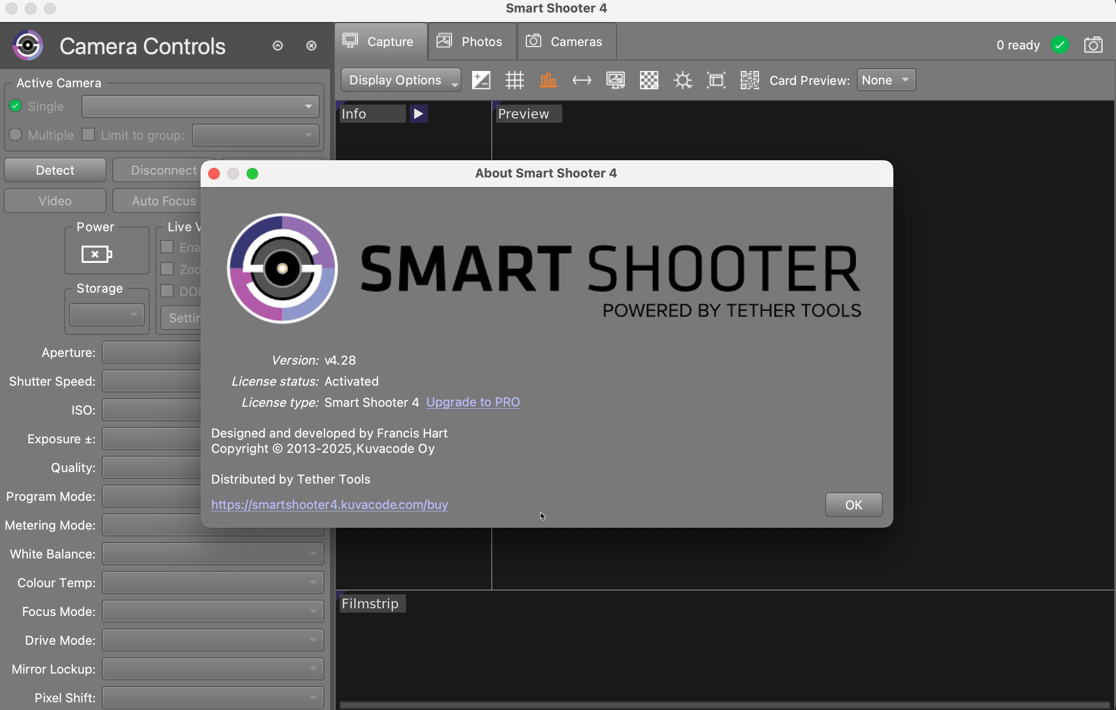Toggle the checkerboard pattern icon

click(649, 80)
